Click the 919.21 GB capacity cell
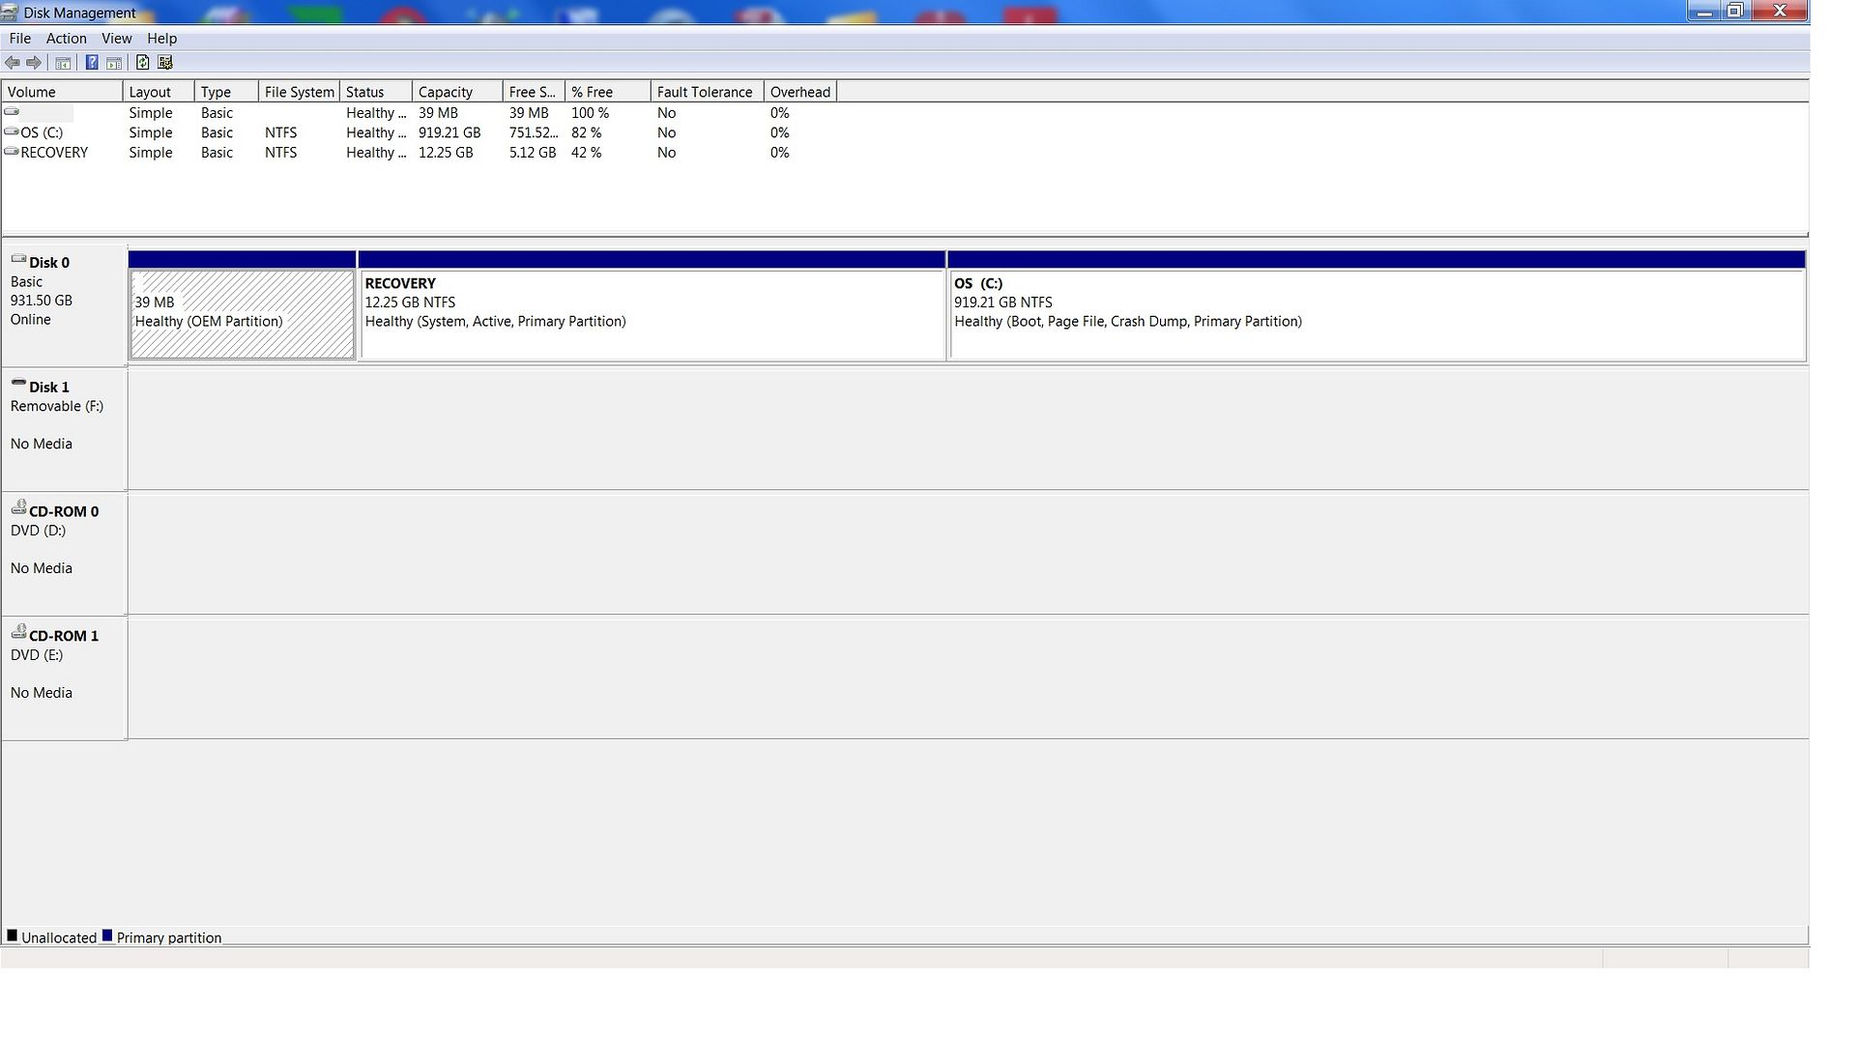The width and height of the screenshot is (1856, 1037). pos(449,132)
